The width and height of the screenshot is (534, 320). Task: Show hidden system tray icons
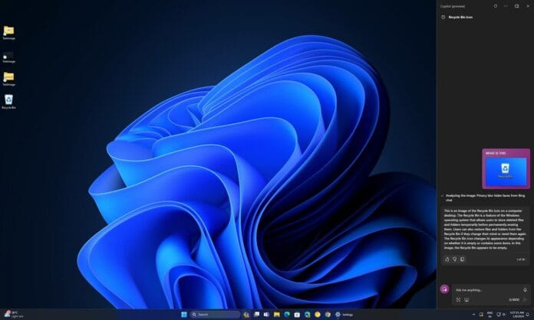[473, 315]
